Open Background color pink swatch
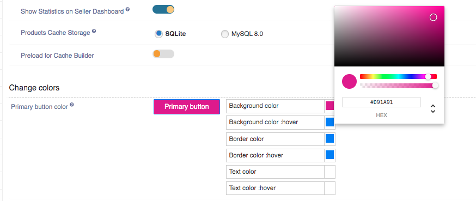Viewport: 476px width, 201px height. coord(329,106)
